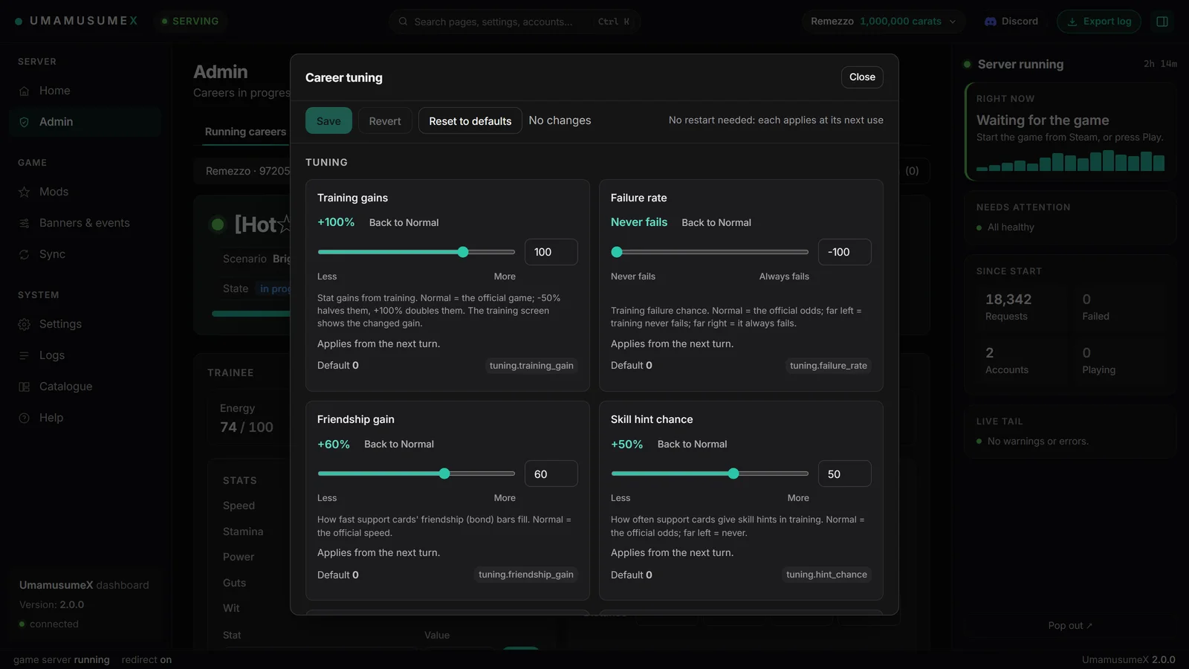Click the Catalogue book icon
Viewport: 1189px width, 669px height.
[25, 387]
